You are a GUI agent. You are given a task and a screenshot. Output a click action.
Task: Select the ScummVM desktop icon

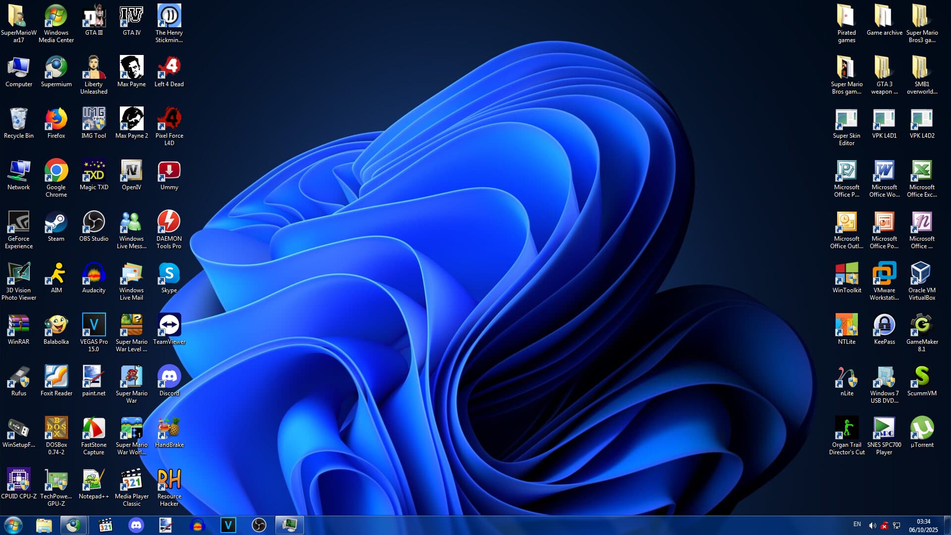(x=922, y=381)
